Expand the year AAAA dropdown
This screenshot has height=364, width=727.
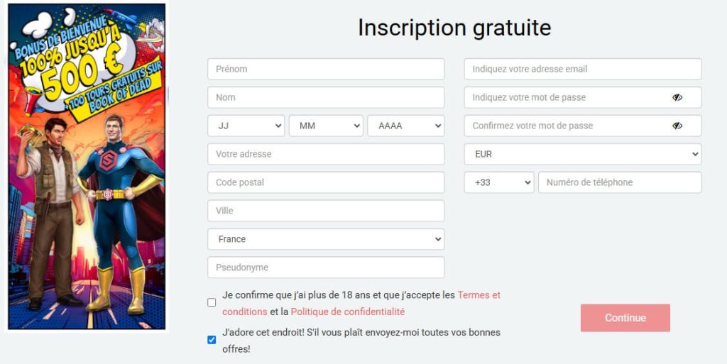click(x=405, y=126)
